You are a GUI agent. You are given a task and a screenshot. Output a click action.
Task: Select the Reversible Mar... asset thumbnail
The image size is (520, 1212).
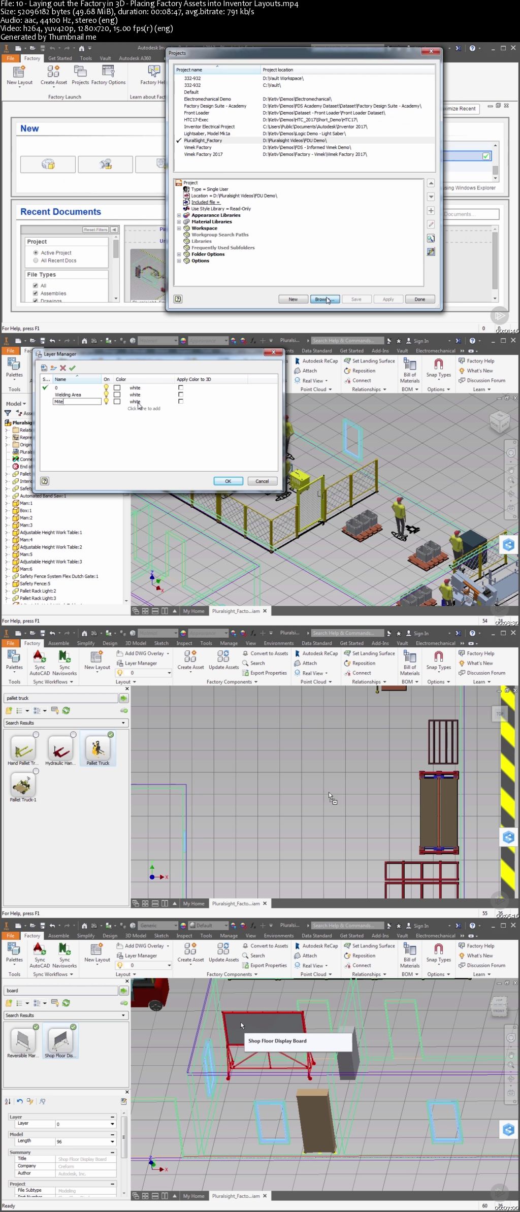(23, 1041)
